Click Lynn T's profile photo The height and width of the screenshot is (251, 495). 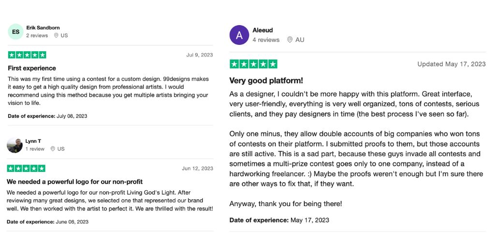(15, 145)
